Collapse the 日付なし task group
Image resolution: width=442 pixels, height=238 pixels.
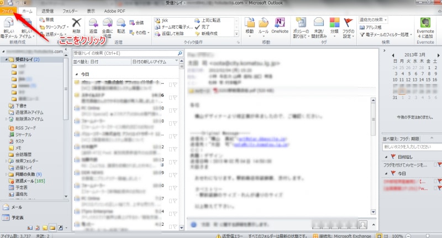point(386,157)
